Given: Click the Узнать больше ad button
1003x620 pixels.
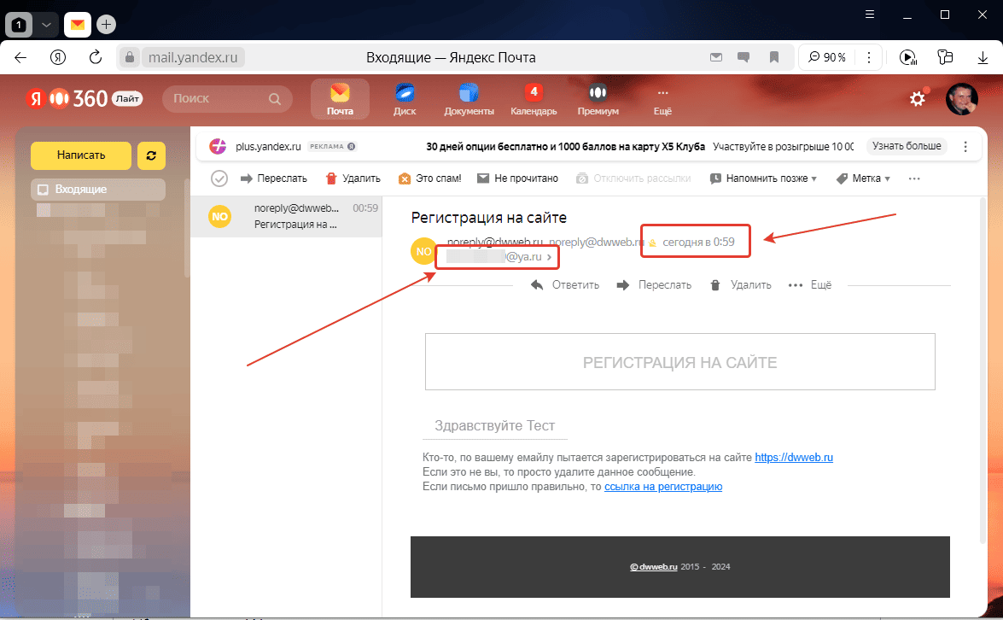Looking at the screenshot, I should point(907,146).
